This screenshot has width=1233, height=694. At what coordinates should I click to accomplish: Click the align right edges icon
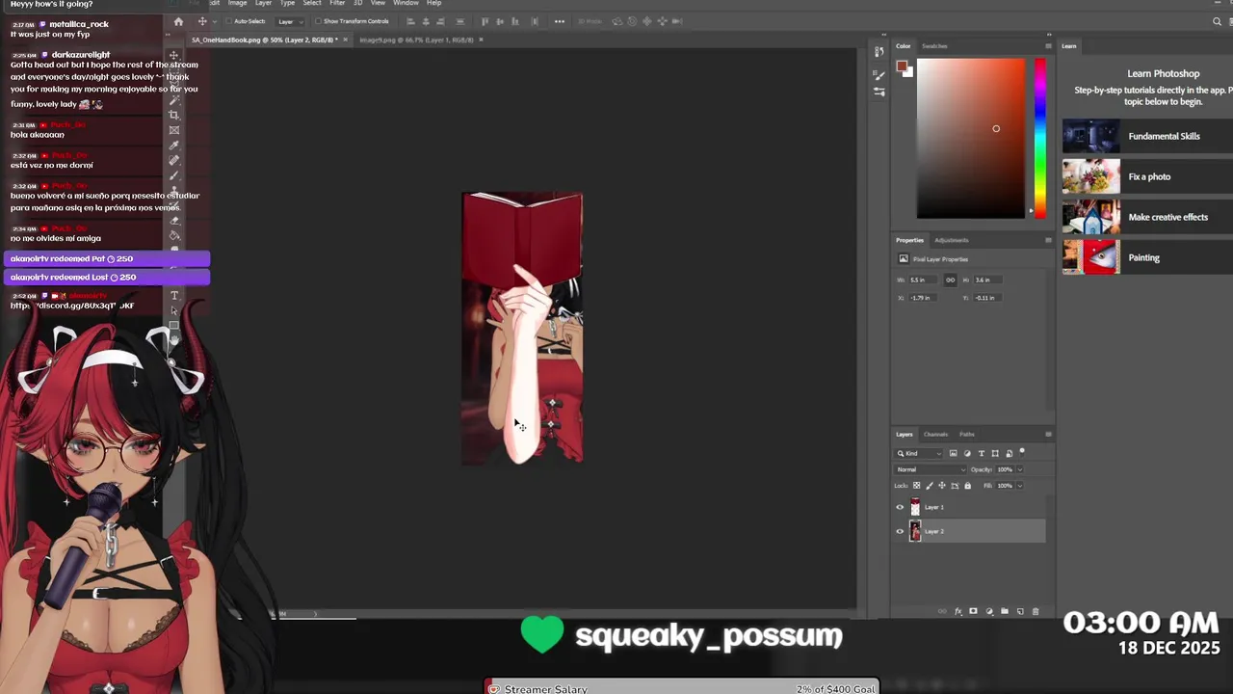(x=441, y=21)
